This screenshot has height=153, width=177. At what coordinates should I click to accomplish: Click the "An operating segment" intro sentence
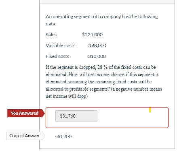point(102,20)
